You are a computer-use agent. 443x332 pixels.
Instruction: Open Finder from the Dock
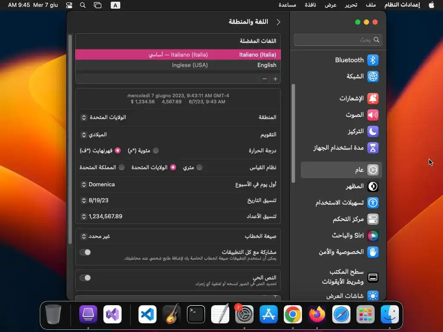[390, 314]
